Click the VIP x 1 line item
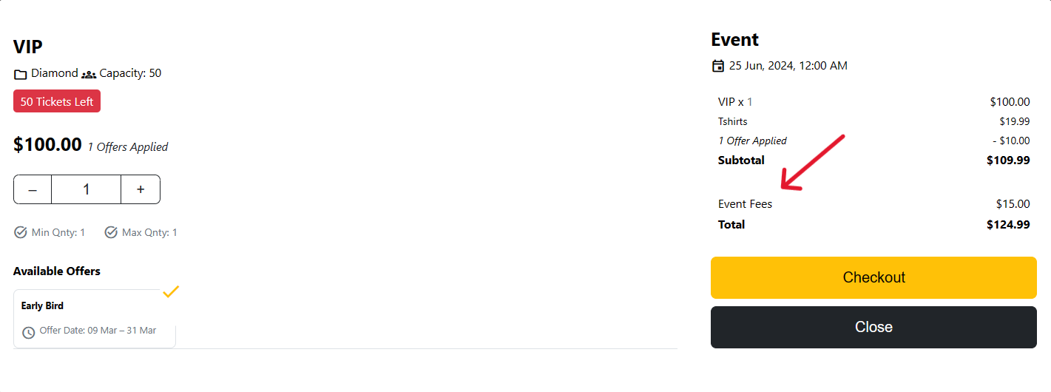This screenshot has width=1051, height=392. (x=735, y=102)
